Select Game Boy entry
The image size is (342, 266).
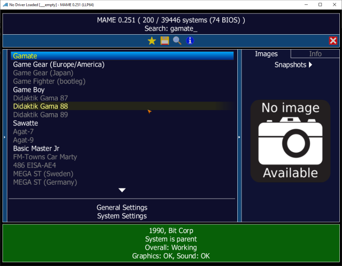pos(122,90)
